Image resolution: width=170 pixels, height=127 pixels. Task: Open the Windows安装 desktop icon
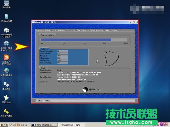[7, 18]
